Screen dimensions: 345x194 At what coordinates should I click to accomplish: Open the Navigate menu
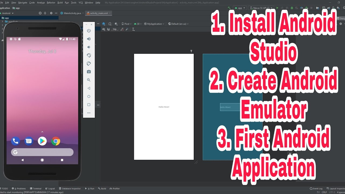pos(23,2)
